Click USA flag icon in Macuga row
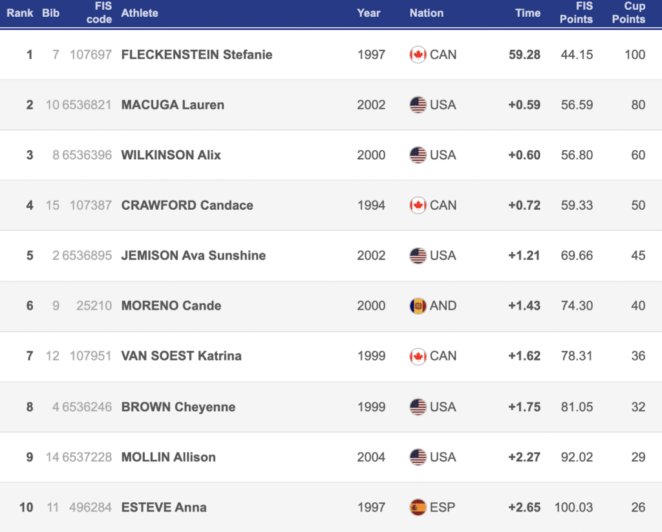662x532 pixels. 418,105
